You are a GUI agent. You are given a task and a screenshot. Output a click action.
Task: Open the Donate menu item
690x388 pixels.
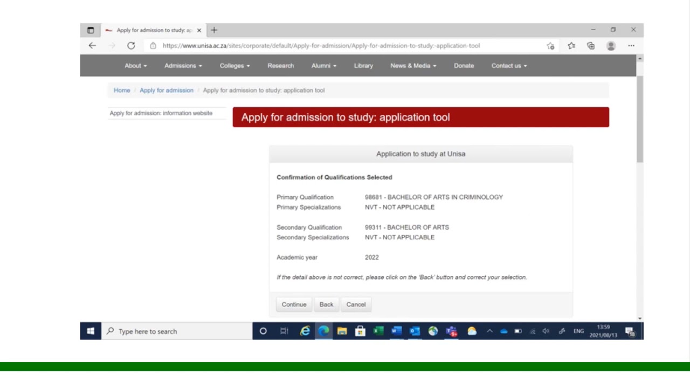[464, 66]
